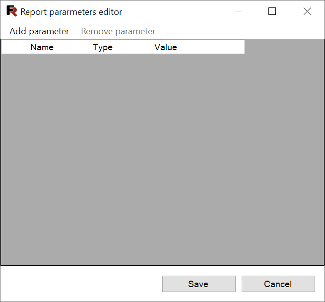Click the Add parameter menu item
The width and height of the screenshot is (325, 302).
coord(39,31)
